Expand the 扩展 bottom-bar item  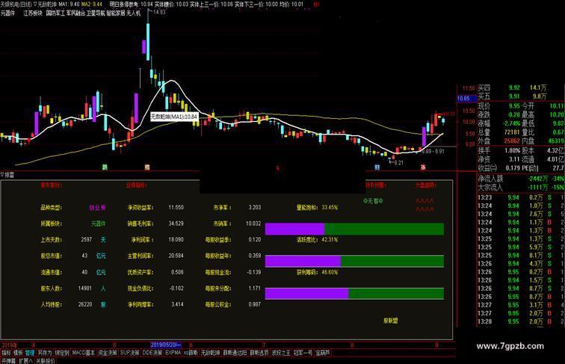pos(25,360)
